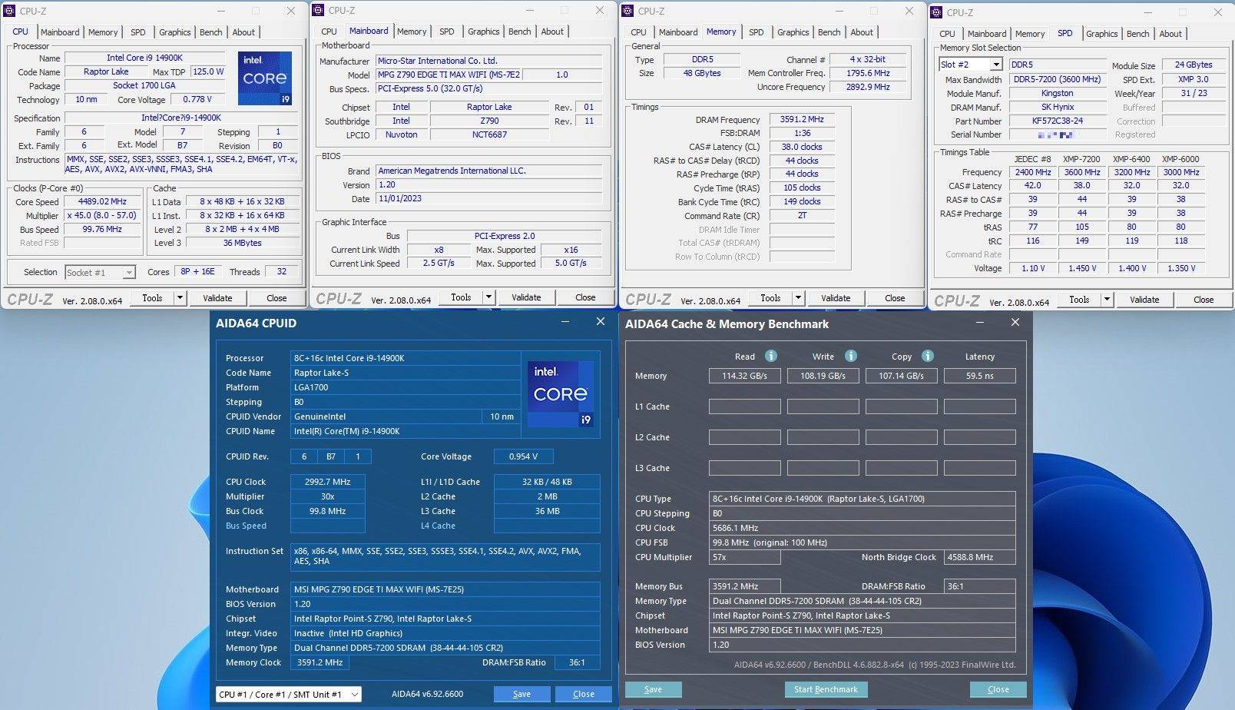1235x710 pixels.
Task: Switch to Bench tab in CPU-Z CPU window
Action: 210,32
